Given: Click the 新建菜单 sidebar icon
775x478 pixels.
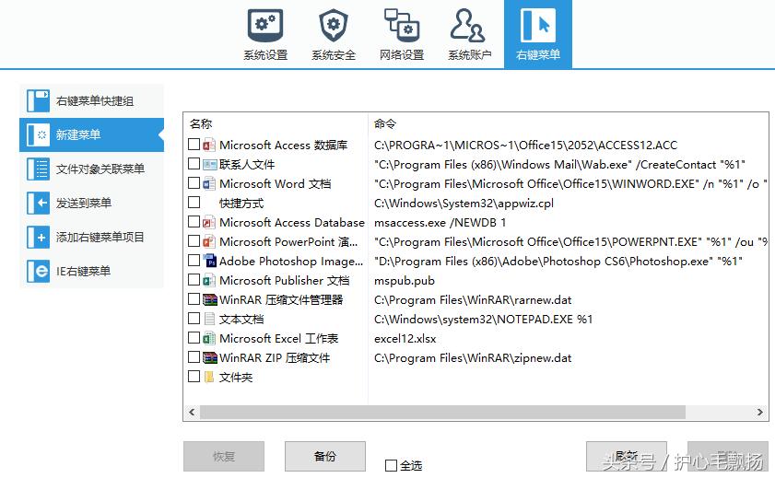Looking at the screenshot, I should [x=38, y=134].
